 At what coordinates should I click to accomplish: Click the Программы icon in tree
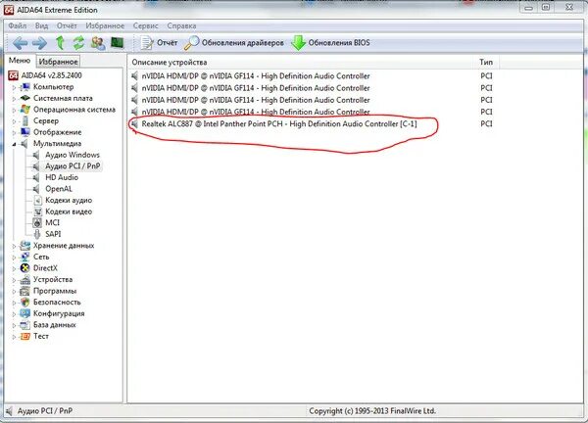click(x=24, y=291)
